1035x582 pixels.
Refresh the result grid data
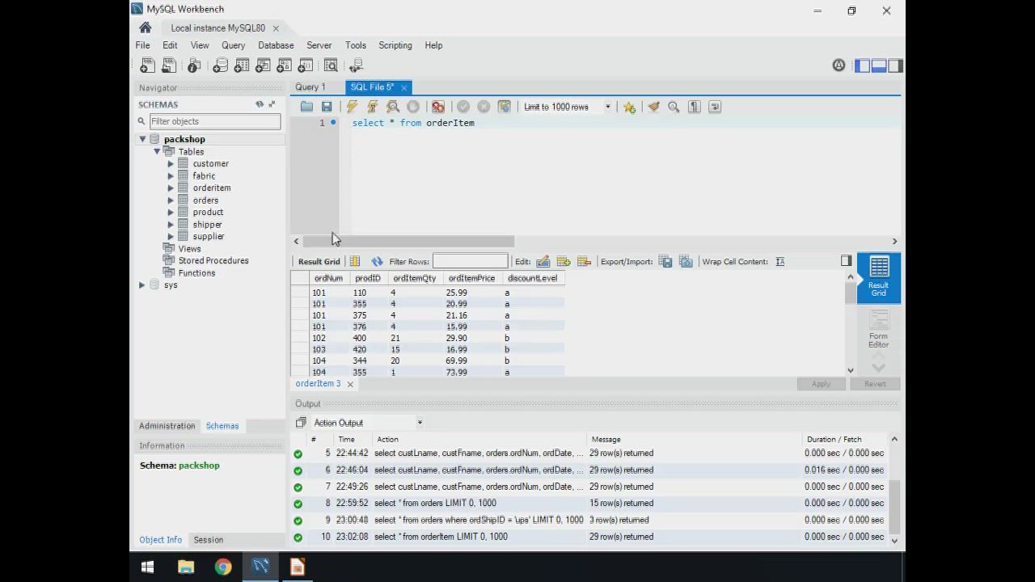(x=377, y=262)
